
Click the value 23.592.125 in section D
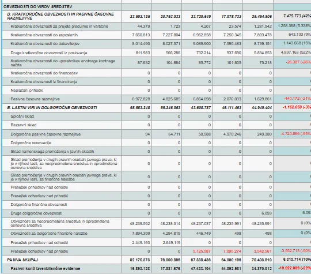[x=140, y=17]
